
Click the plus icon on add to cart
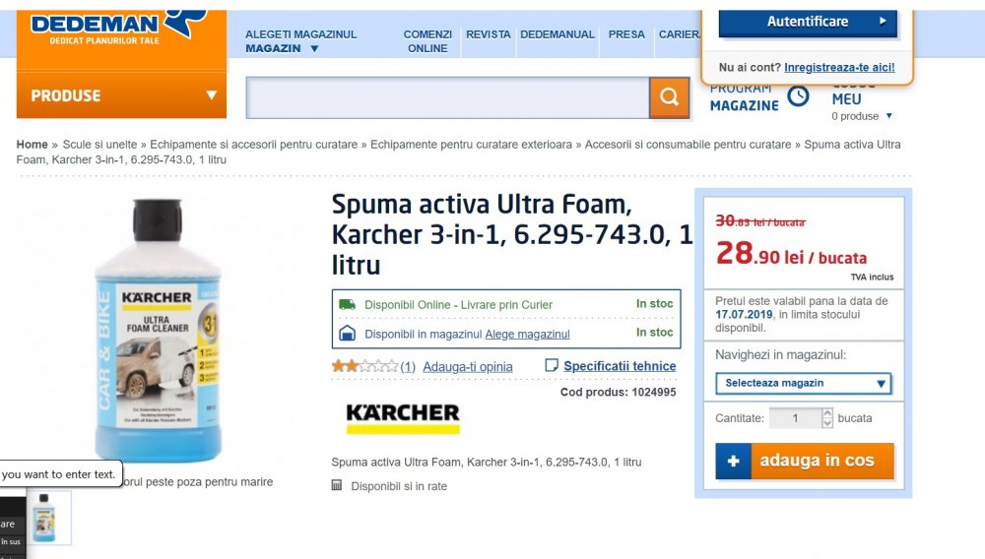[x=733, y=462]
